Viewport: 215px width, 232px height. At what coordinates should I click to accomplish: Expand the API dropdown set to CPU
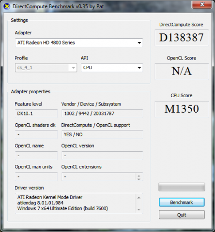[112, 68]
